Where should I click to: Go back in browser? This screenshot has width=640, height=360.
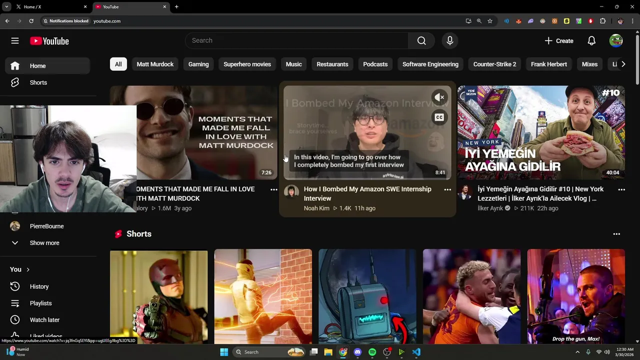point(7,21)
